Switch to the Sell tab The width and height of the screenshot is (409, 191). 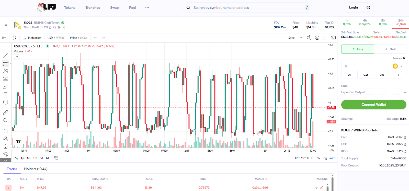[390, 49]
